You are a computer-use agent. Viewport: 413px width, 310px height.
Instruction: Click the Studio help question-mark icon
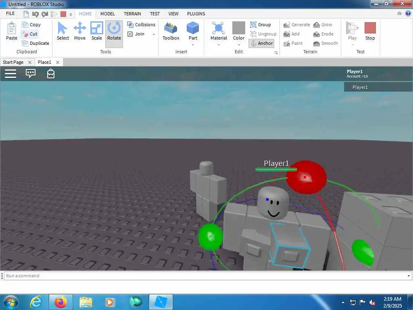[x=408, y=13]
